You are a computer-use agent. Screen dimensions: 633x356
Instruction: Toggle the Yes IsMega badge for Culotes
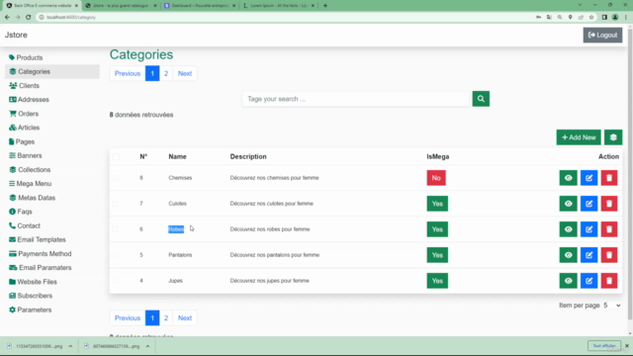(437, 204)
